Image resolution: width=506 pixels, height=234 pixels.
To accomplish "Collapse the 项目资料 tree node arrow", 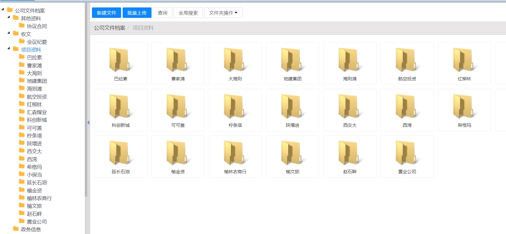I will click(9, 49).
